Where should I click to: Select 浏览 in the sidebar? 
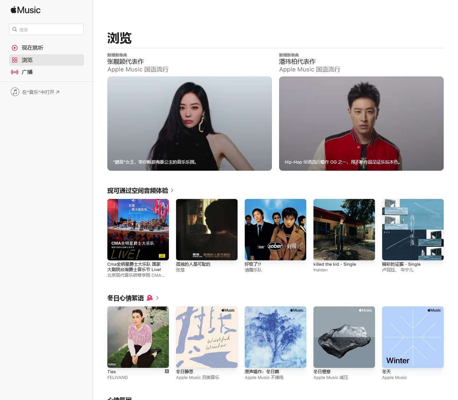click(47, 60)
